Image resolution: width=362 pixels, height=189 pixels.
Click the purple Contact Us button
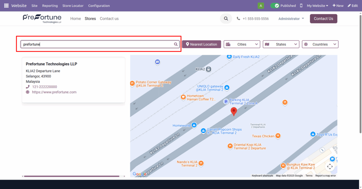[x=323, y=19]
